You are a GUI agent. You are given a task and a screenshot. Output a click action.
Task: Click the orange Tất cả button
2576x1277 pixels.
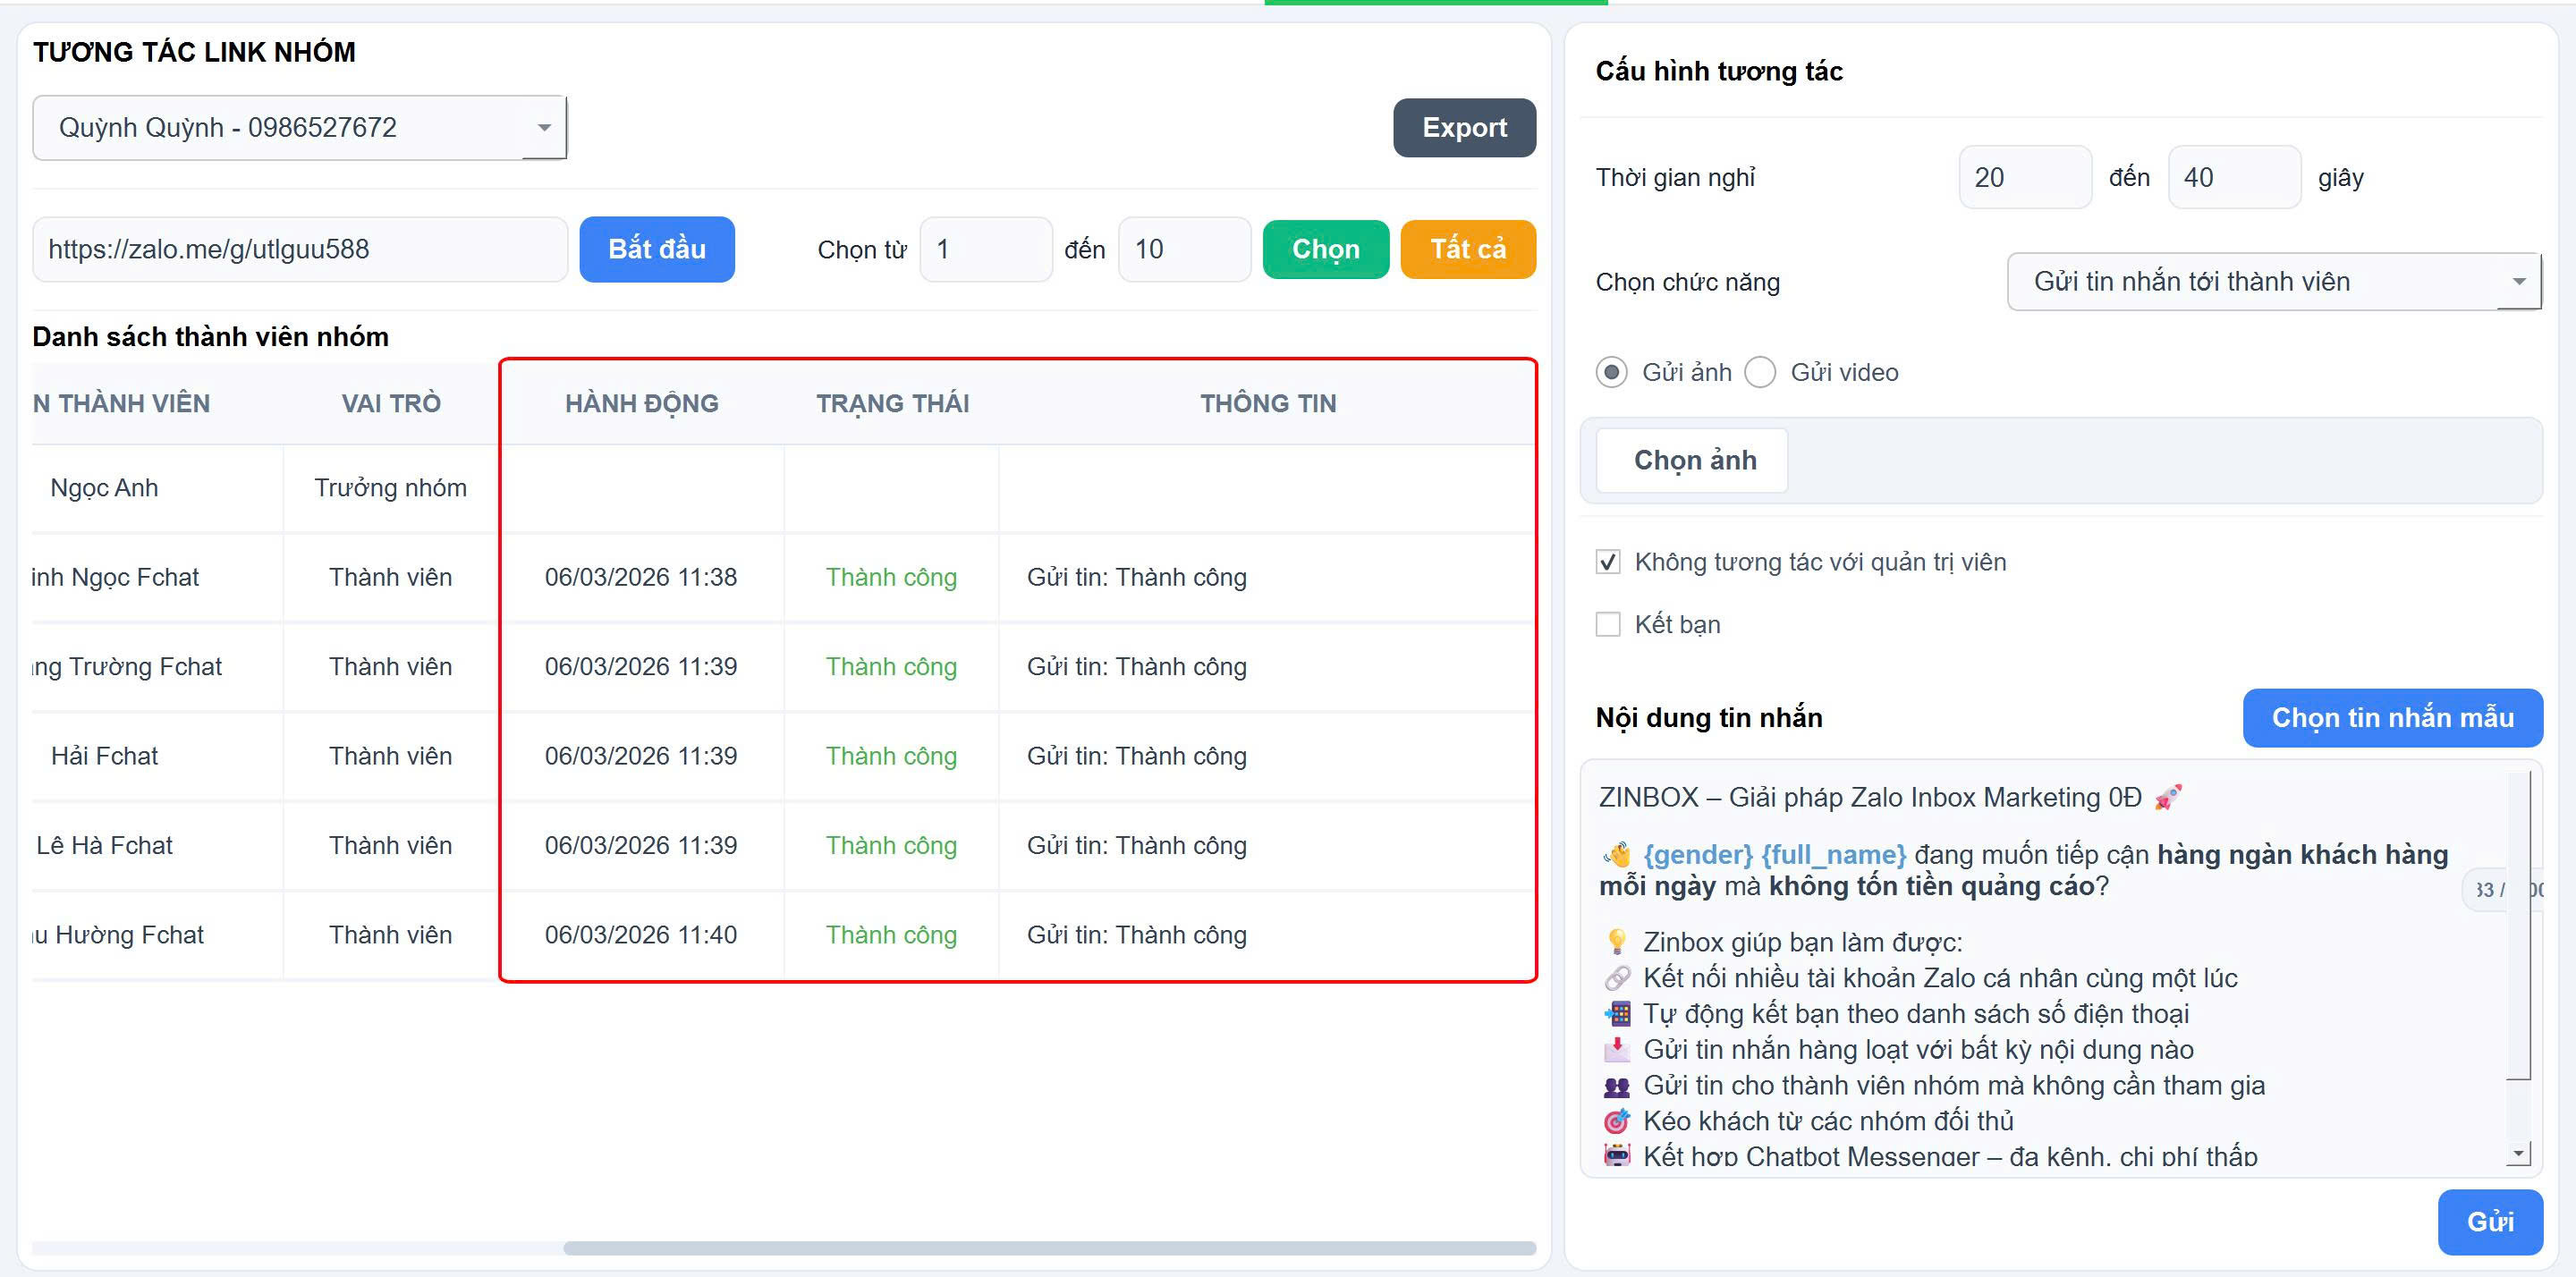1467,249
